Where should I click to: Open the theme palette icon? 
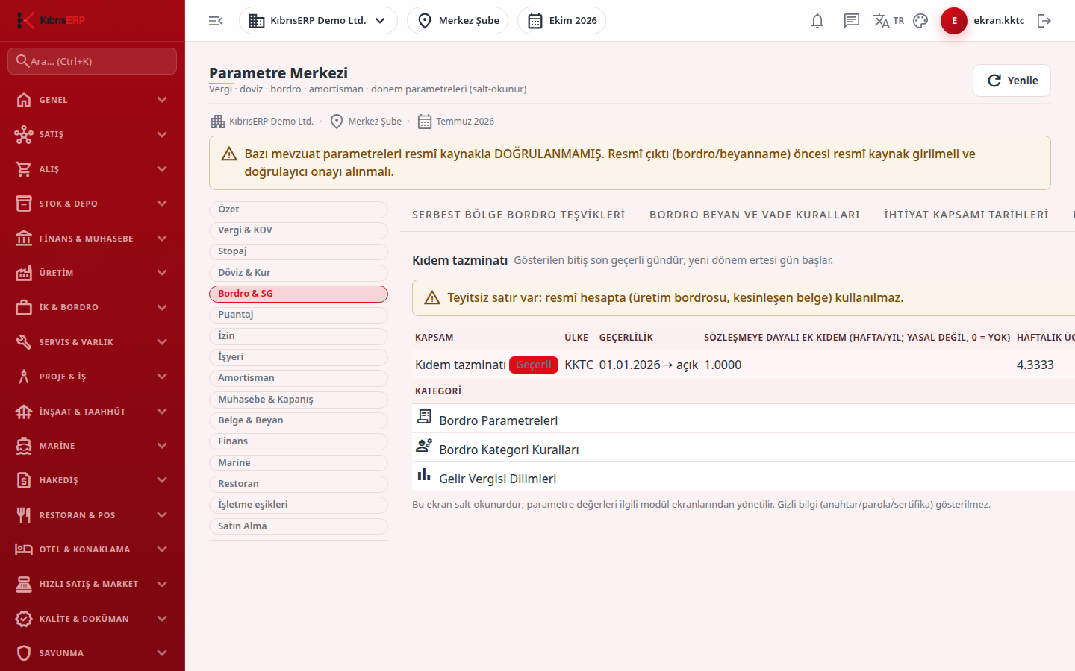pyautogui.click(x=920, y=21)
